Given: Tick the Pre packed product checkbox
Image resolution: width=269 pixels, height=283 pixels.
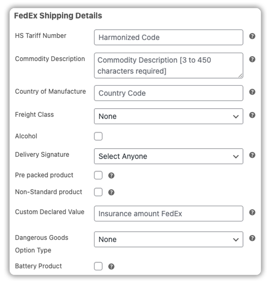Looking at the screenshot, I should click(98, 175).
